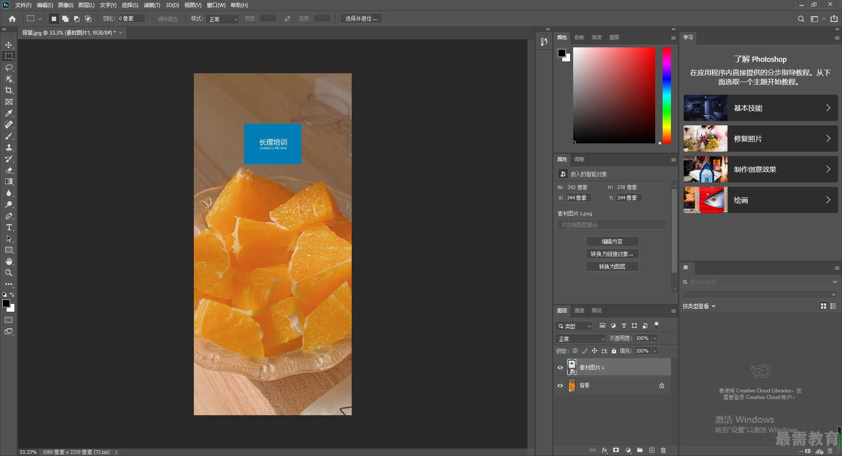
Task: Open the 绘画 tutorial
Action: pyautogui.click(x=760, y=200)
